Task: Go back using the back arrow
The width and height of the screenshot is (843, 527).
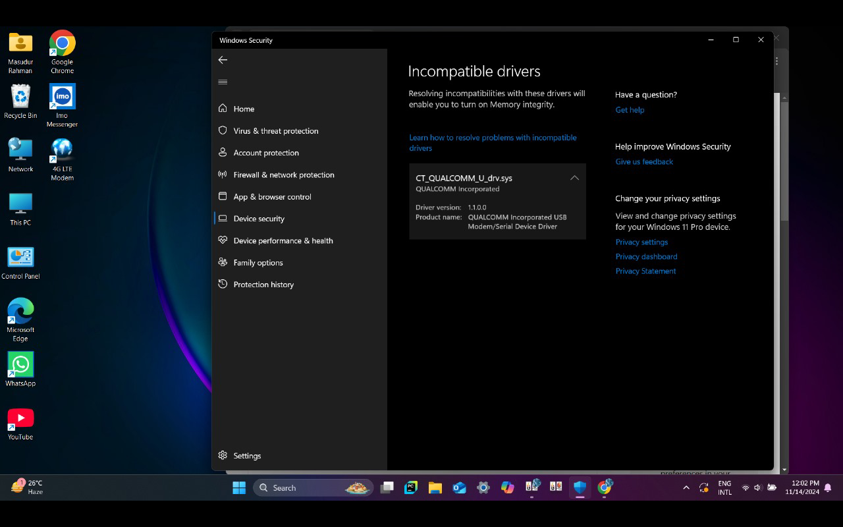Action: pyautogui.click(x=223, y=60)
